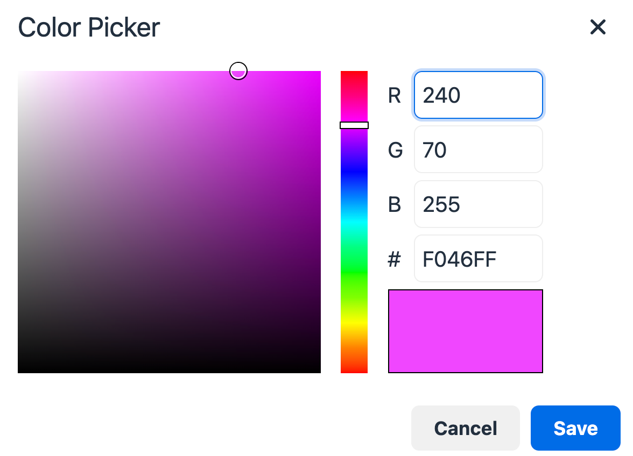Click the white hue slider handle

tap(354, 125)
